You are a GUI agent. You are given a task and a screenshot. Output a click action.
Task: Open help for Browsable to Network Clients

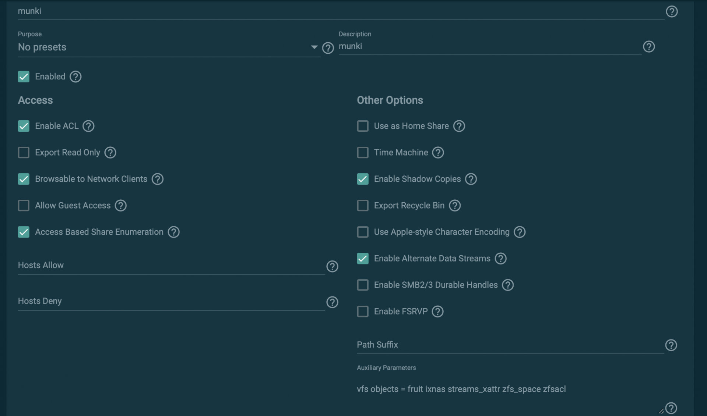click(158, 179)
